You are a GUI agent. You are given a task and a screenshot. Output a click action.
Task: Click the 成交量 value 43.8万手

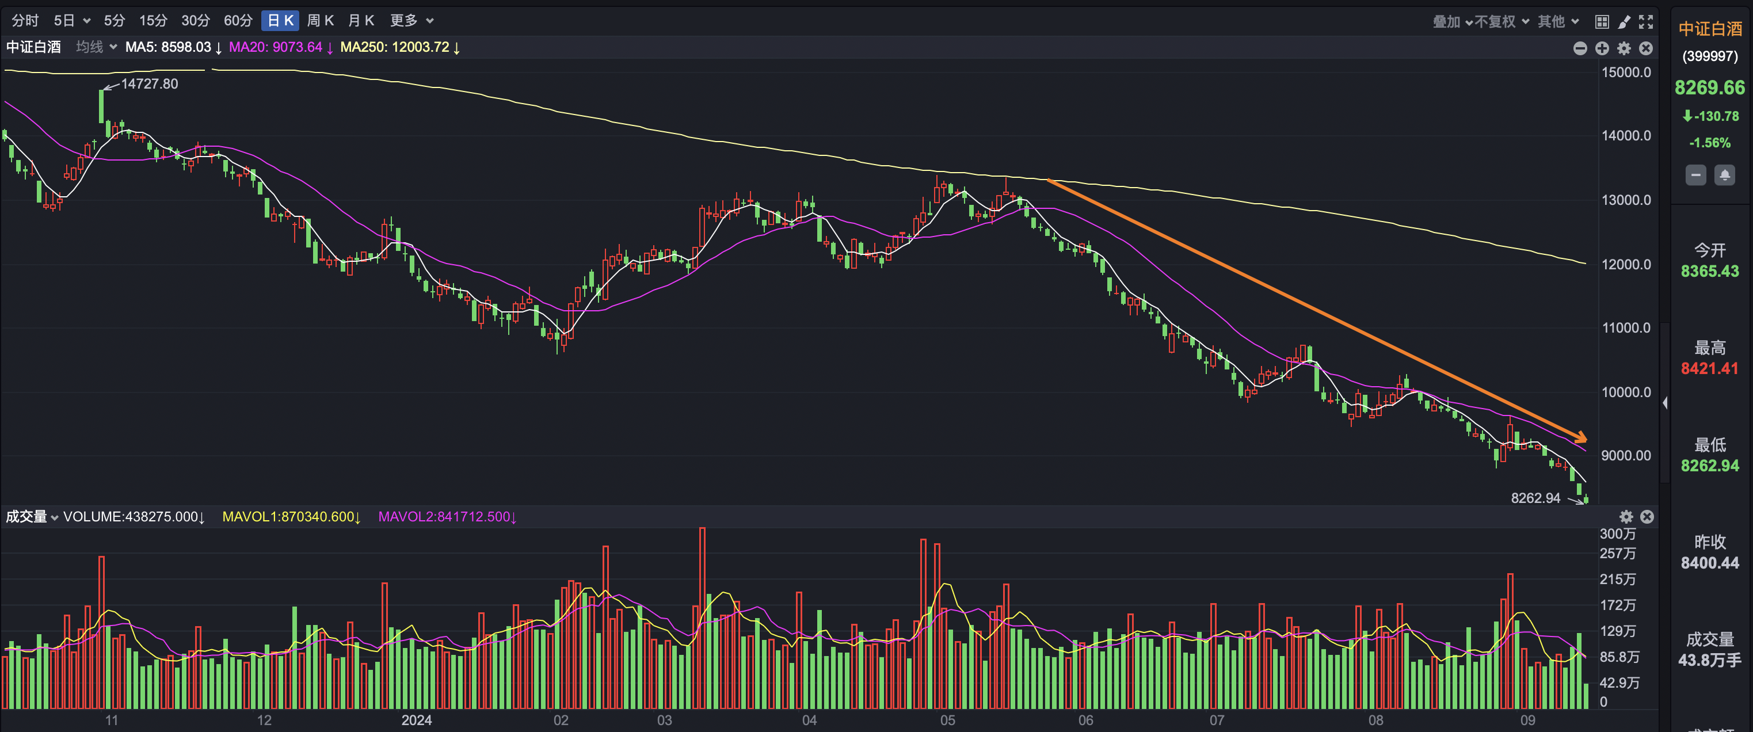(1710, 660)
